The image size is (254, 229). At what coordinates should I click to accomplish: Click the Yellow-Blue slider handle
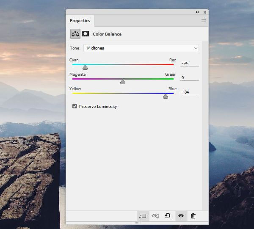coord(166,96)
